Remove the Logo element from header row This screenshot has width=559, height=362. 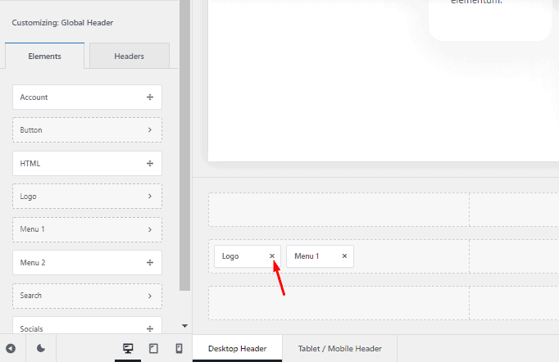click(272, 256)
